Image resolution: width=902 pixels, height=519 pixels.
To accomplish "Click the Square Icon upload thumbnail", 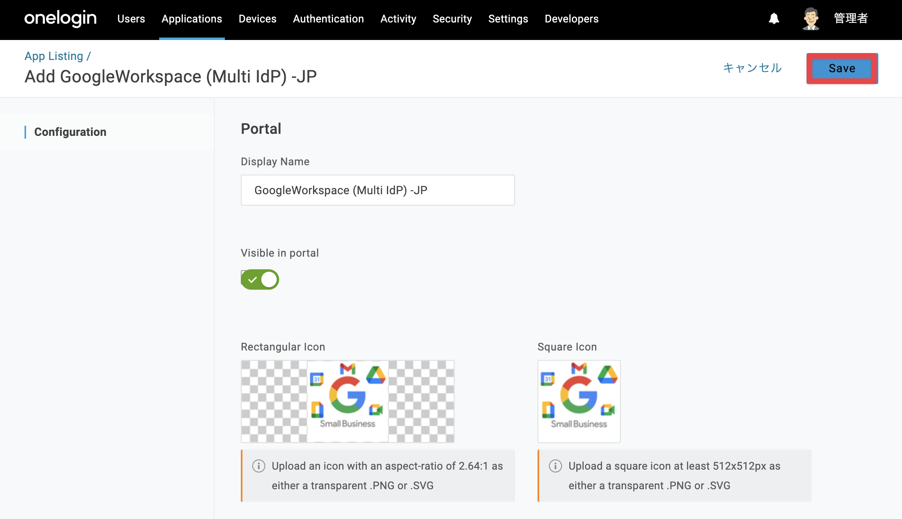I will pyautogui.click(x=579, y=401).
